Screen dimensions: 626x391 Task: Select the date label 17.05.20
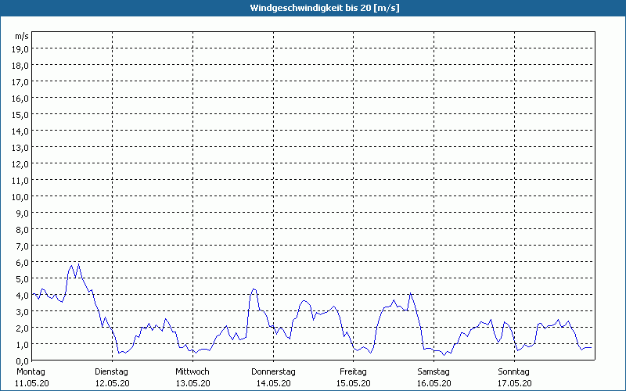(x=514, y=383)
